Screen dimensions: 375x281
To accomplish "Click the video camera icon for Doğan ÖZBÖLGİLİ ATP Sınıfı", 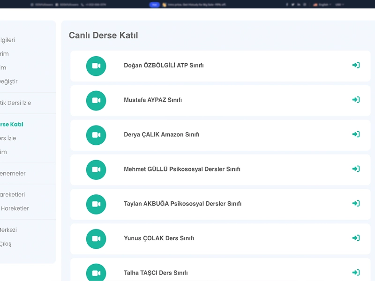I will coord(96,66).
